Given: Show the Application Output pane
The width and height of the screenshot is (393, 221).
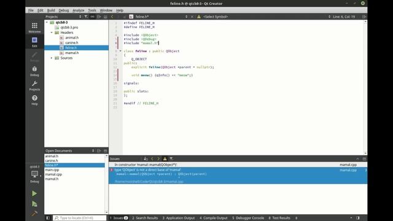Looking at the screenshot, I should coord(179,218).
